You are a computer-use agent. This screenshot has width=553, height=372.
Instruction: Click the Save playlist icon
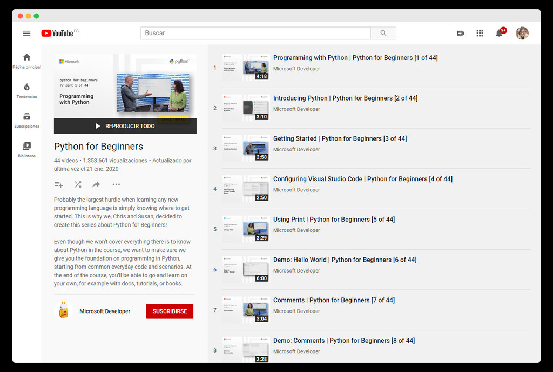tap(58, 184)
